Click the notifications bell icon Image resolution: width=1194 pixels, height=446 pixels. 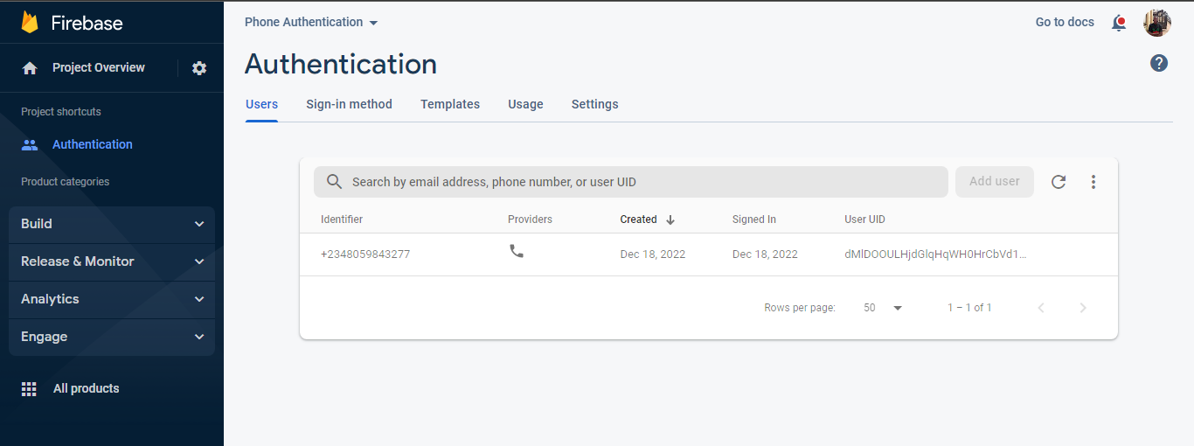click(1119, 23)
